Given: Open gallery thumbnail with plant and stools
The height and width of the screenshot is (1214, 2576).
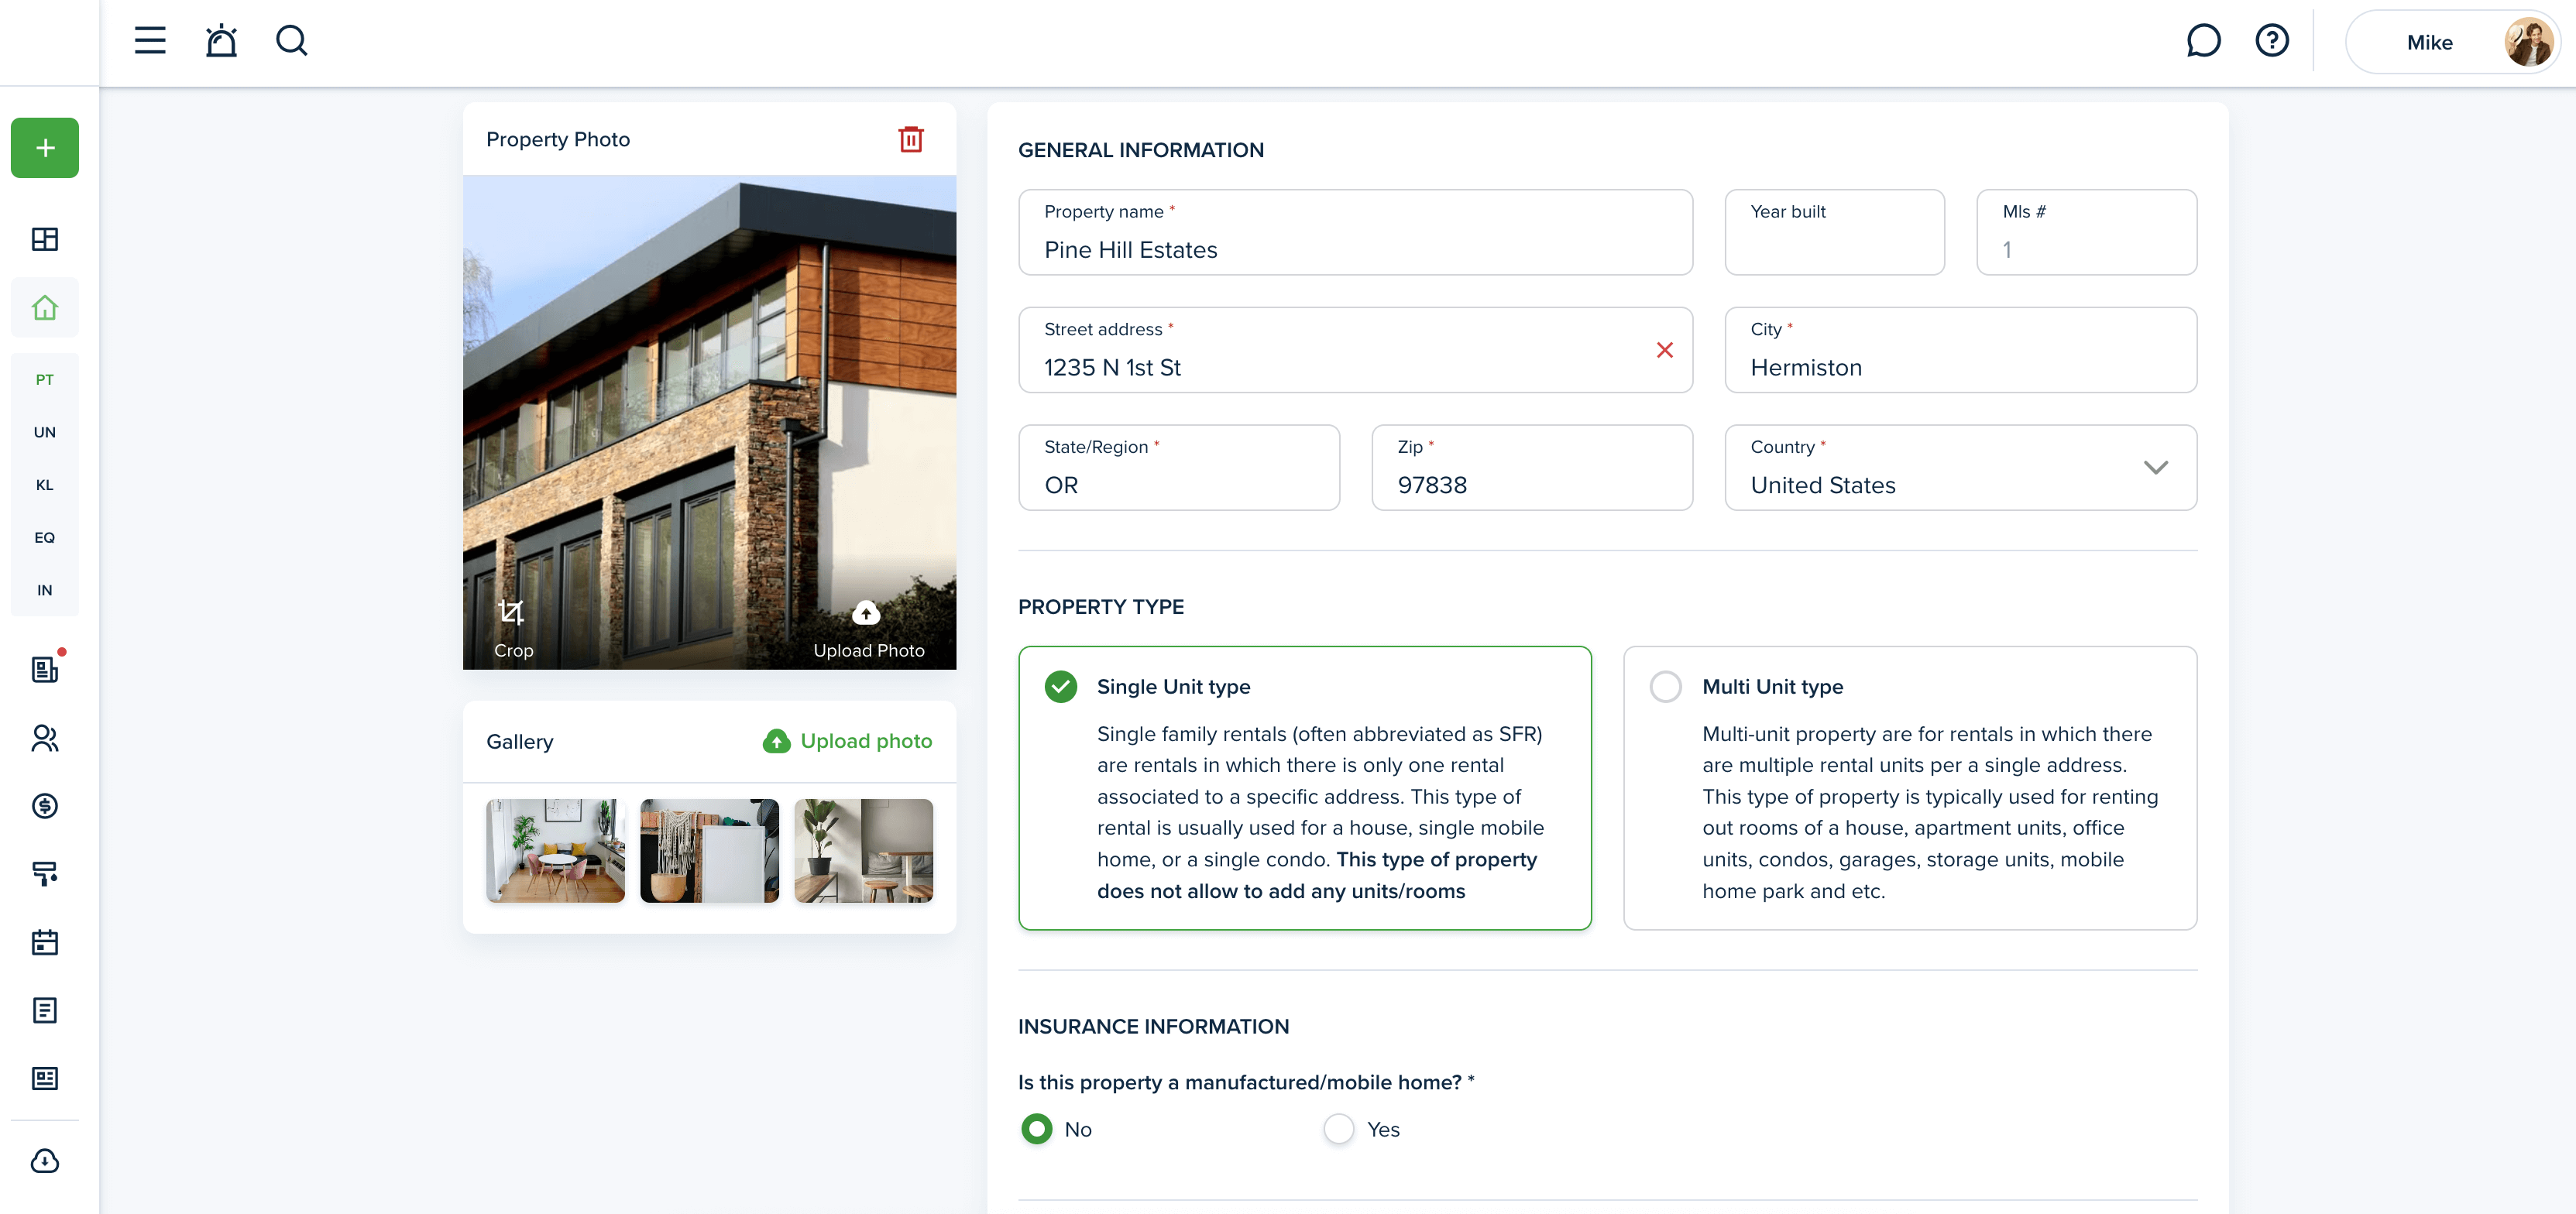Looking at the screenshot, I should pyautogui.click(x=863, y=851).
